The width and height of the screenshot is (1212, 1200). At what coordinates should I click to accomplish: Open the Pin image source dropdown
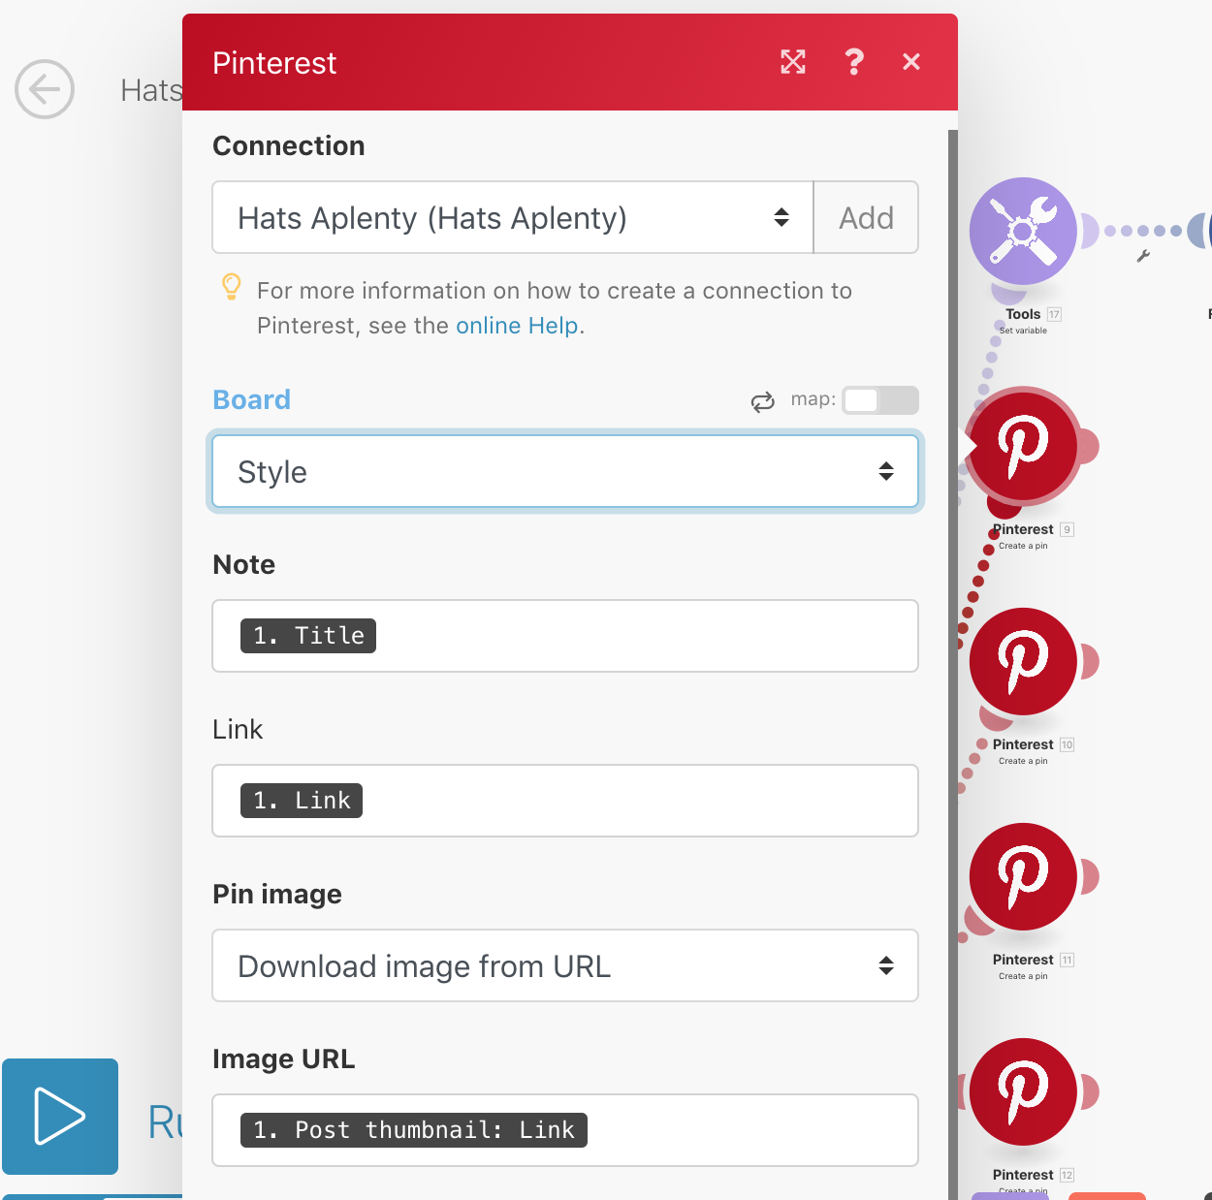point(564,966)
